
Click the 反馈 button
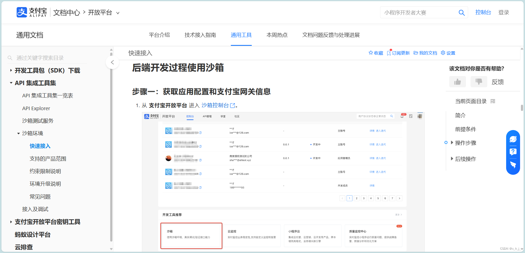[498, 82]
